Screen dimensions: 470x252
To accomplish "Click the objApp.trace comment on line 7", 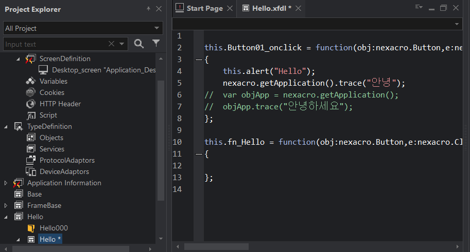I will pyautogui.click(x=288, y=106).
